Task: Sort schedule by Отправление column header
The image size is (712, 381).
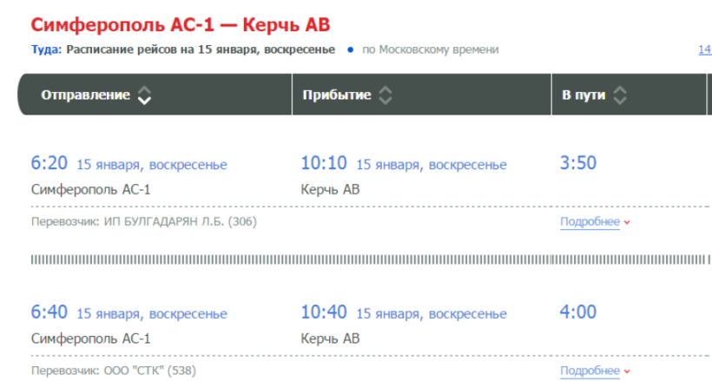Action: point(86,95)
